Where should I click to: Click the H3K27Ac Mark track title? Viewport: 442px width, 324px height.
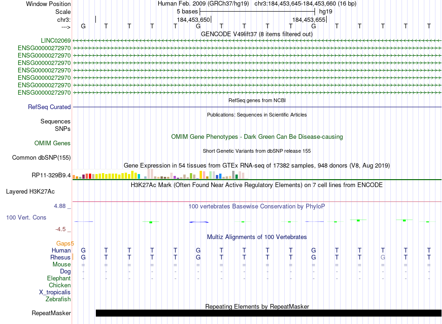(257, 185)
